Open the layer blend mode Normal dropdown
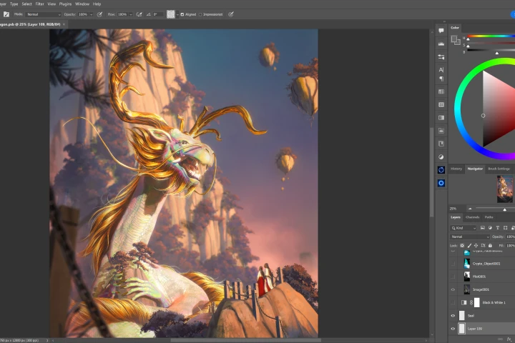Screen dimensions: 515x343 [470, 237]
